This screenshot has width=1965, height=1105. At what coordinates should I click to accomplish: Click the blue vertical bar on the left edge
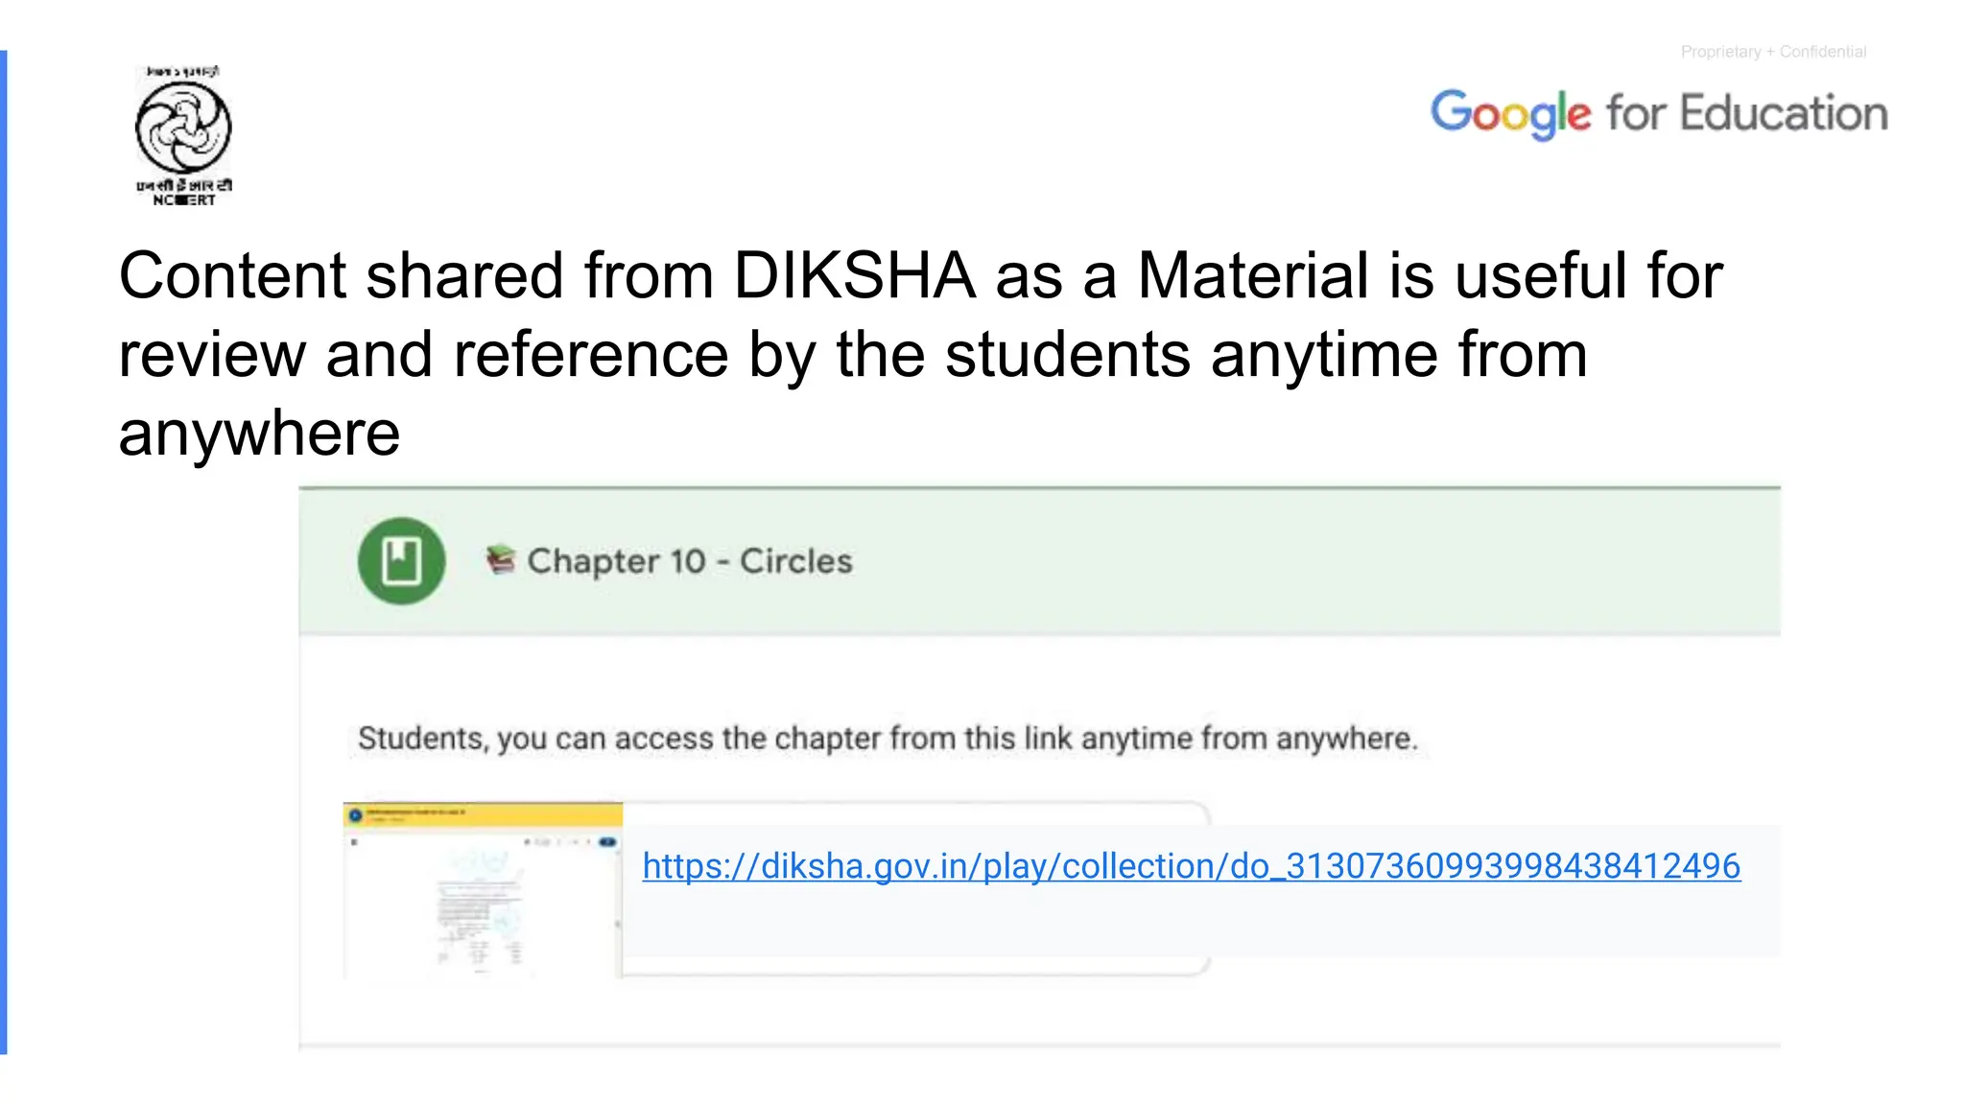(x=4, y=552)
